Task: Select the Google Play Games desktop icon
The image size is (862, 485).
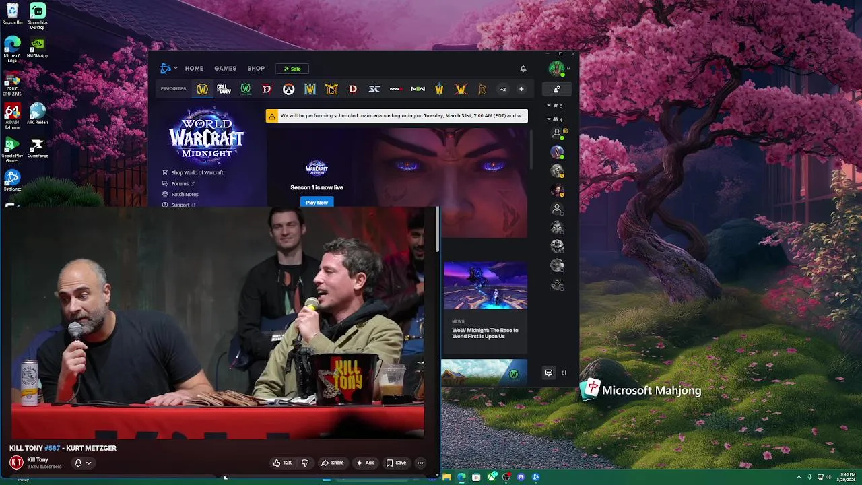Action: (x=12, y=150)
